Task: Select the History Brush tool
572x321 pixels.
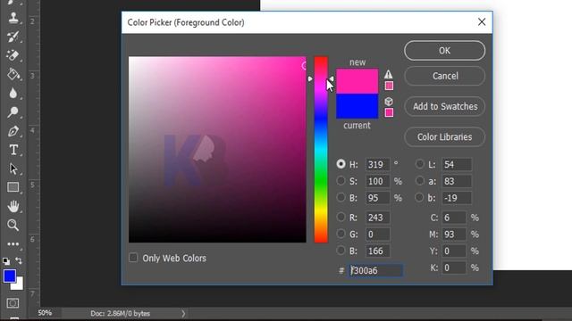Action: tap(13, 36)
